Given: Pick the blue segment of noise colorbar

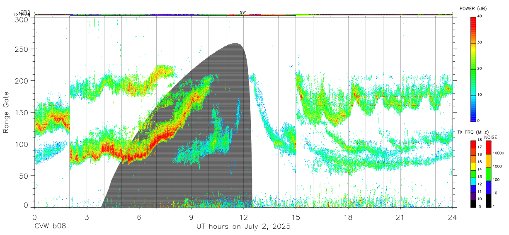Looking at the screenshot, I should point(488,187).
